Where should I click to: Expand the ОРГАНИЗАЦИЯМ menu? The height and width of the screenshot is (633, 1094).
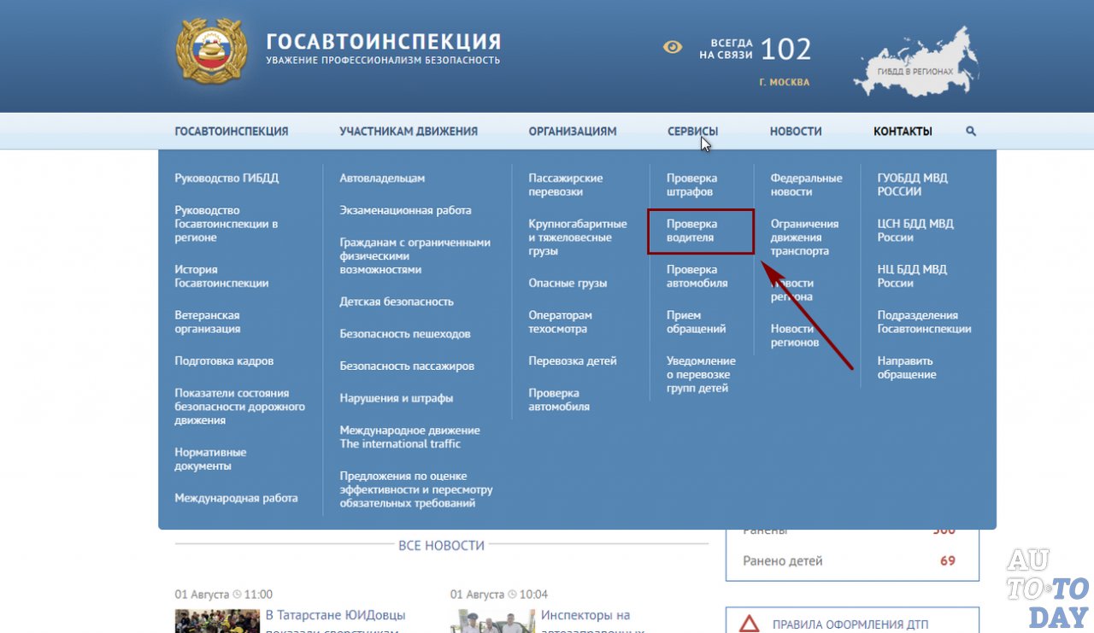(x=573, y=132)
